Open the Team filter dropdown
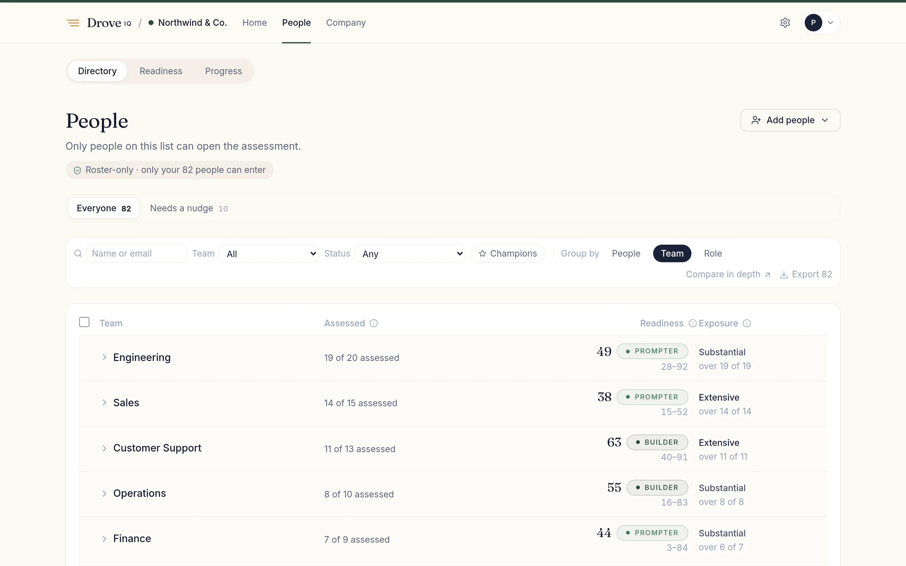The image size is (906, 566). pos(269,254)
